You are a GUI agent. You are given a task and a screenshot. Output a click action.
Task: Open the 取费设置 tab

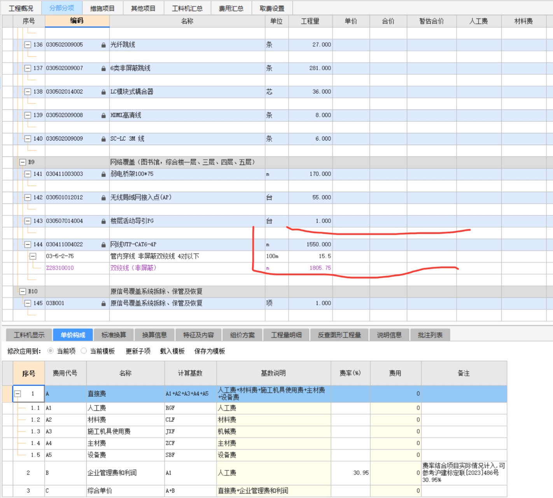point(272,8)
